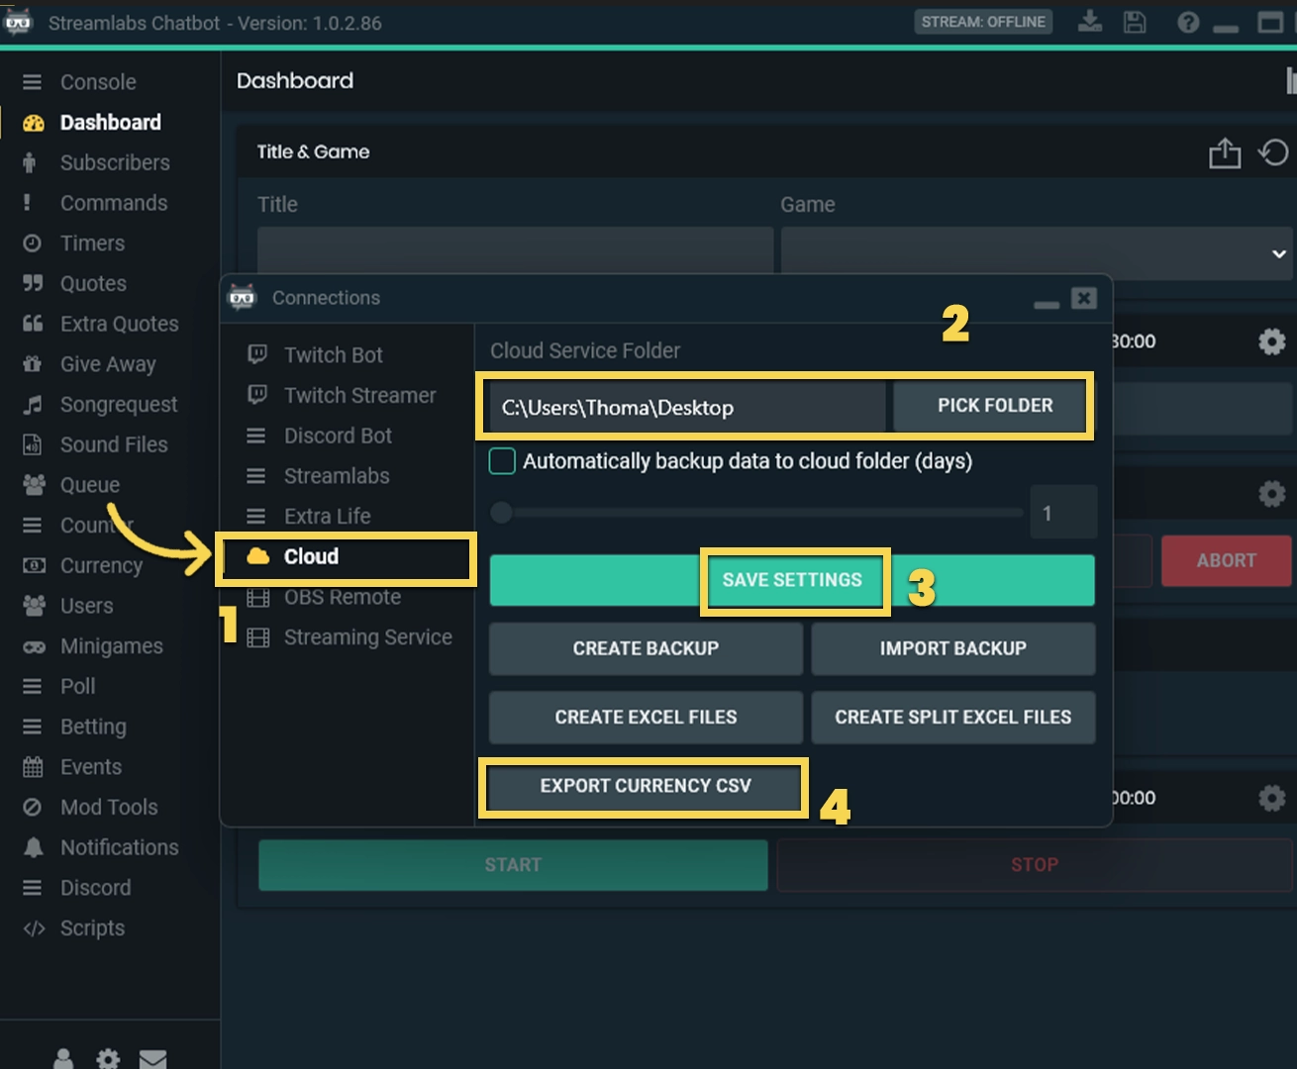Open Notifications in the sidebar
This screenshot has width=1297, height=1069.
pos(120,848)
